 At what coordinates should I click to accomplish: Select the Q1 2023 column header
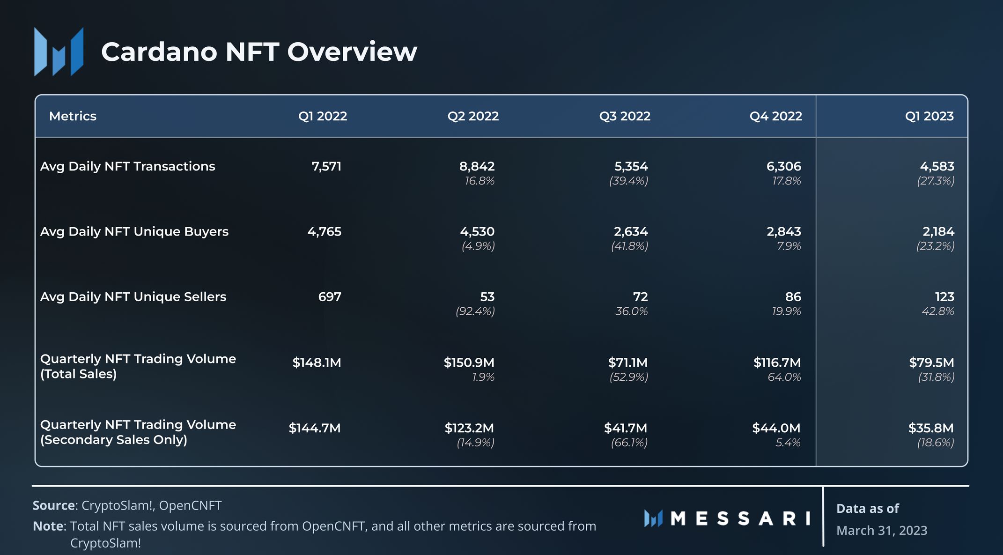929,116
